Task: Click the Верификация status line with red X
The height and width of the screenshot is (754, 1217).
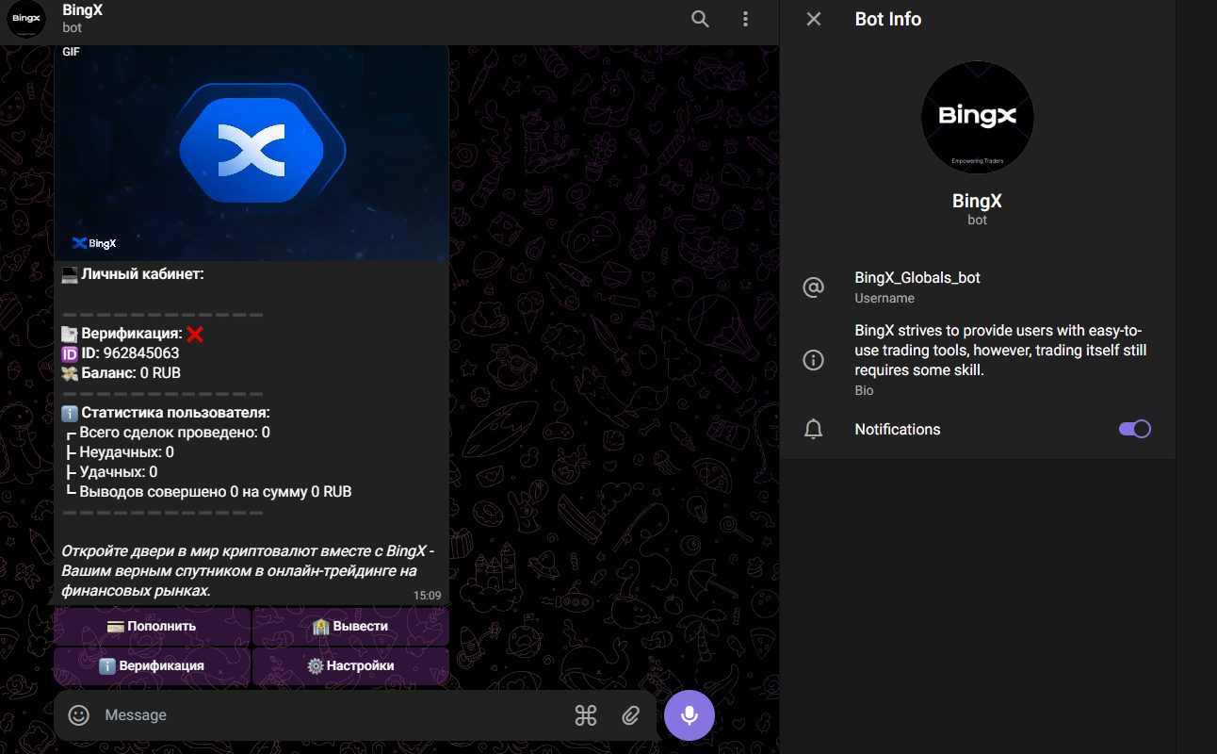Action: pos(132,334)
